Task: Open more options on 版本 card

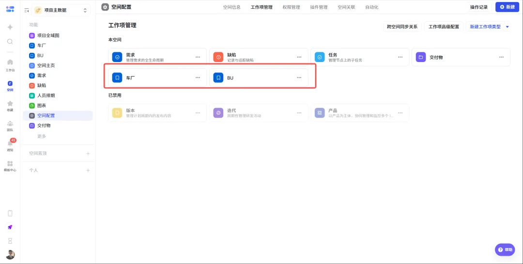Action: pyautogui.click(x=198, y=113)
